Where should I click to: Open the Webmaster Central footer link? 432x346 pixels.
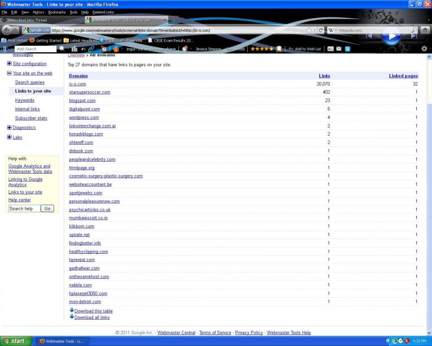pyautogui.click(x=176, y=333)
